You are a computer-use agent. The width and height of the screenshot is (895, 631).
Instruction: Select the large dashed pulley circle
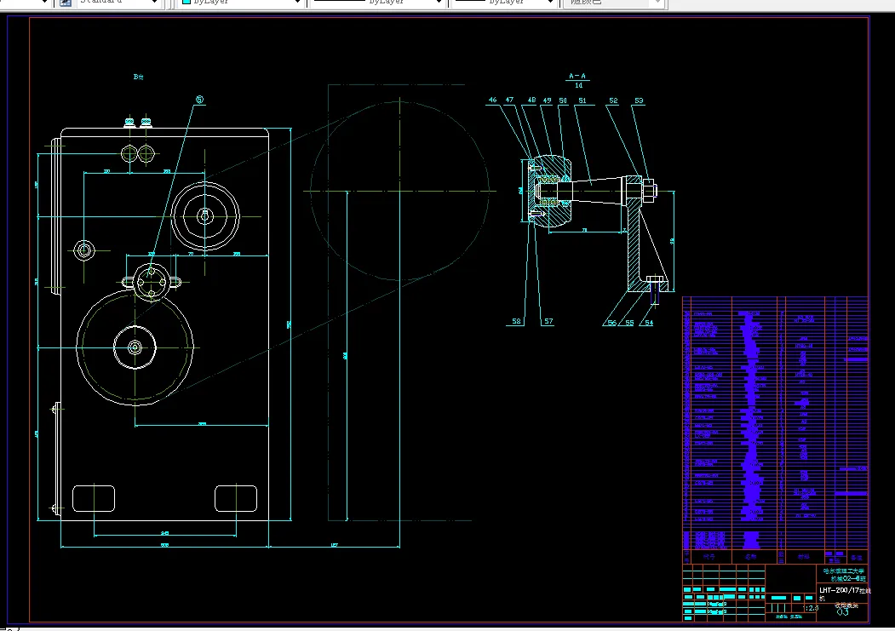tap(399, 191)
